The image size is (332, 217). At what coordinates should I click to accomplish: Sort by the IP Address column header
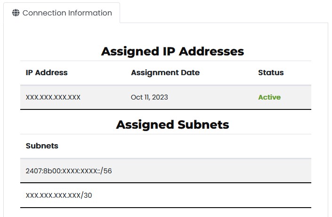pos(47,73)
